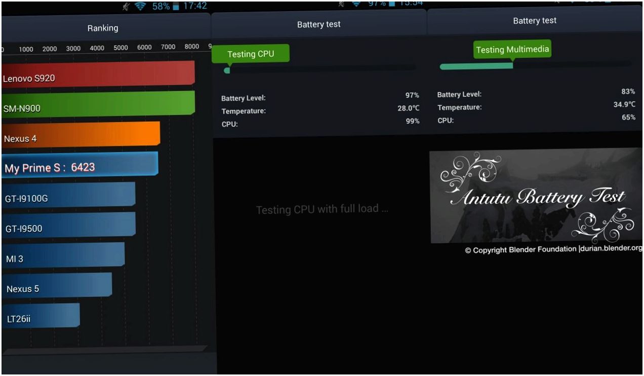Open the Ranking header tab
The image size is (644, 376).
point(103,28)
